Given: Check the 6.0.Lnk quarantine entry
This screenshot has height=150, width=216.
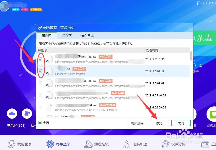Looking at the screenshot, I should 40,83.
